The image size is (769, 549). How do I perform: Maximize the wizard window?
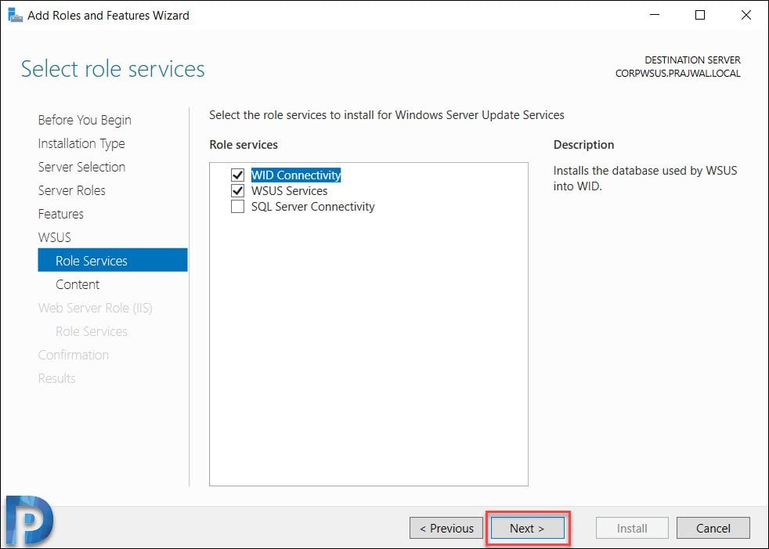(700, 15)
